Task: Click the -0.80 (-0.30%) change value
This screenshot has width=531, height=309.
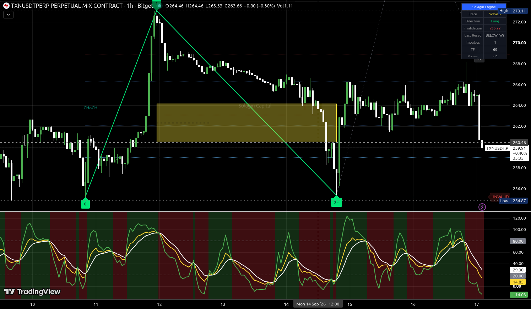Action: [x=259, y=6]
